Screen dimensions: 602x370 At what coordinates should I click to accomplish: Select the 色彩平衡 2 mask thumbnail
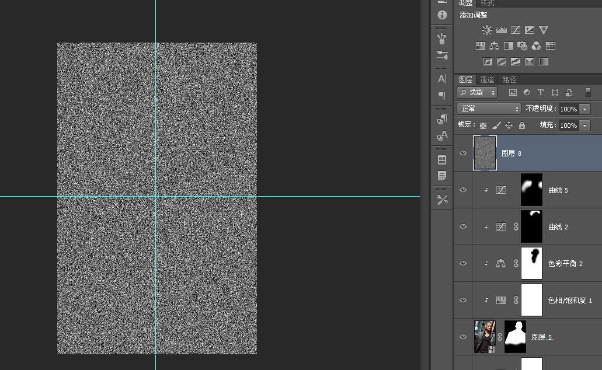[532, 263]
